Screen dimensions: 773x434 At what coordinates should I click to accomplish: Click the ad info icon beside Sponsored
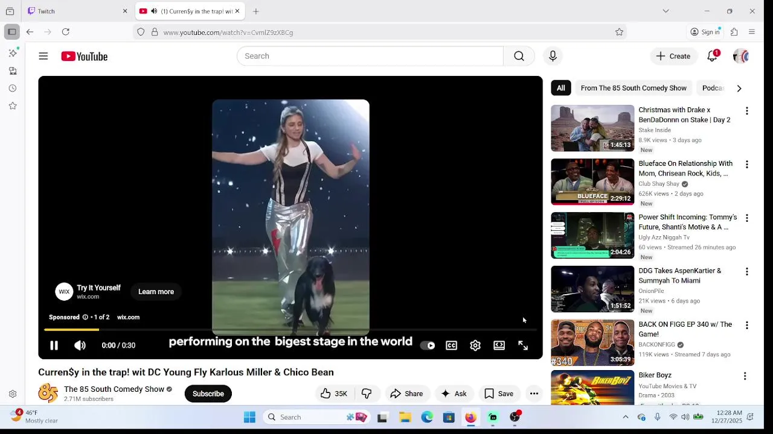85,317
